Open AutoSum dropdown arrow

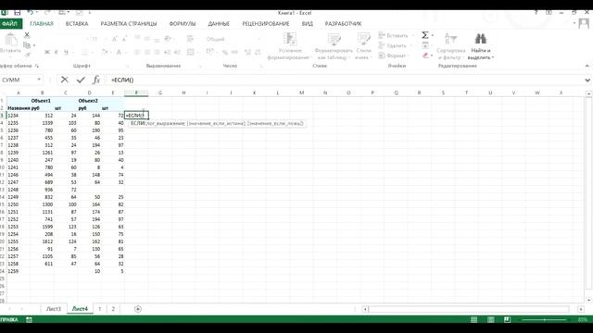433,35
